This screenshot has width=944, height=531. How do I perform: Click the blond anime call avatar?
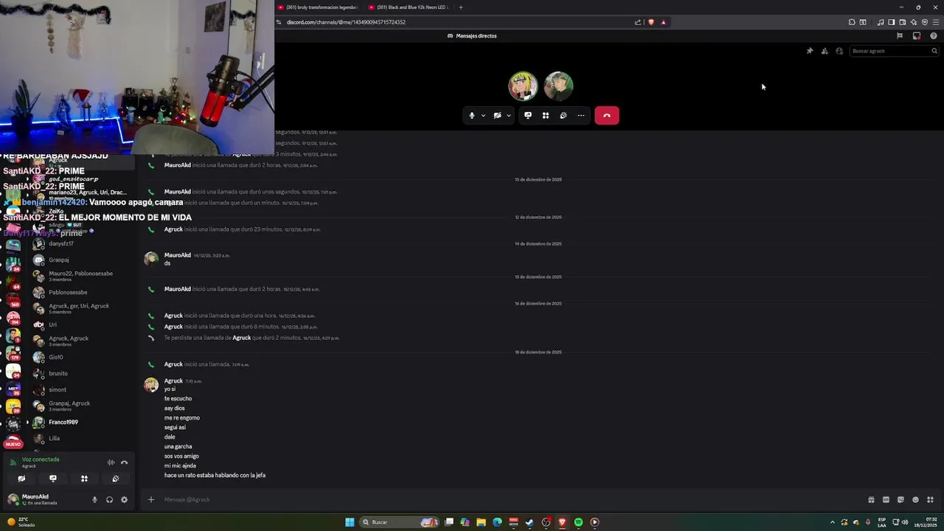523,86
